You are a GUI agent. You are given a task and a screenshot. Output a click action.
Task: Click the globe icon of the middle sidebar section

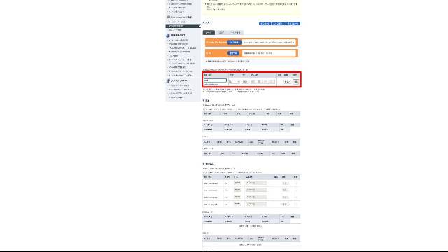click(168, 36)
